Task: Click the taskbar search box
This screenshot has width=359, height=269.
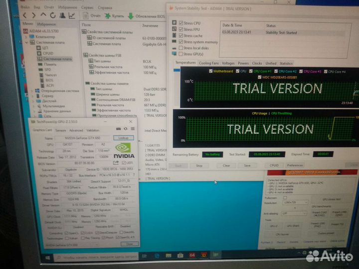Action: 96,257
